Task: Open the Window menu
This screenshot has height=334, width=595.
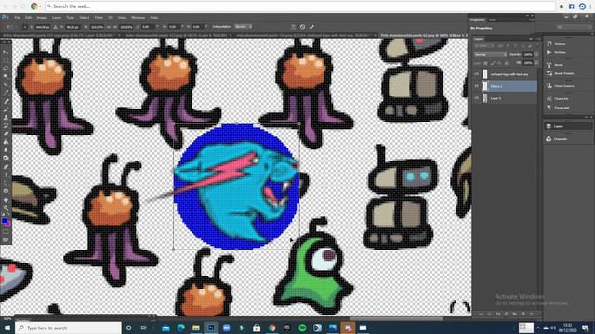Action: pyautogui.click(x=139, y=18)
